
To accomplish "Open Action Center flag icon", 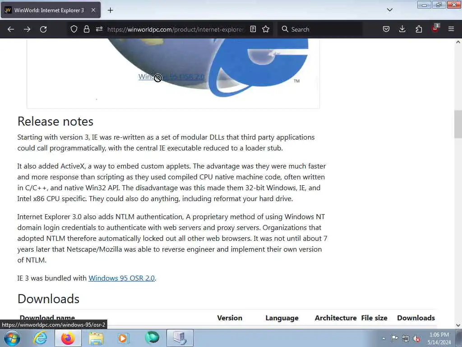I will 394,338.
